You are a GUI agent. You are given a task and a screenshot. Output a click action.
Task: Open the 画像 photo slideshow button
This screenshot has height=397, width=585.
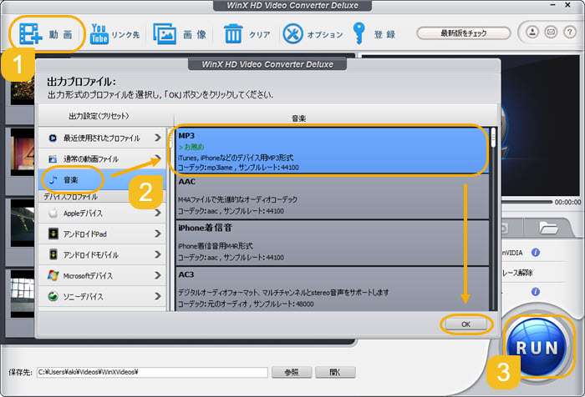point(180,34)
